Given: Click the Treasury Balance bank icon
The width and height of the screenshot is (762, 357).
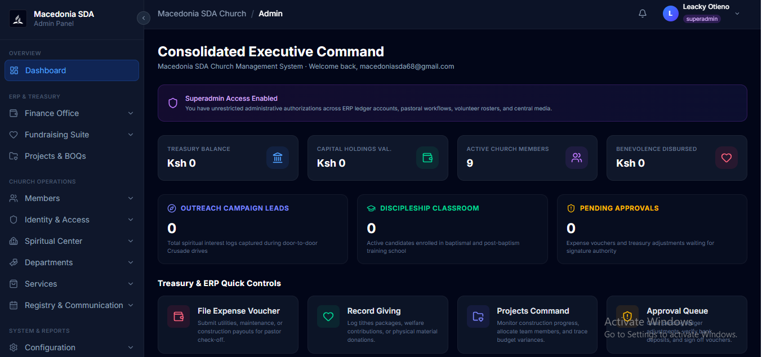Looking at the screenshot, I should click(x=278, y=158).
